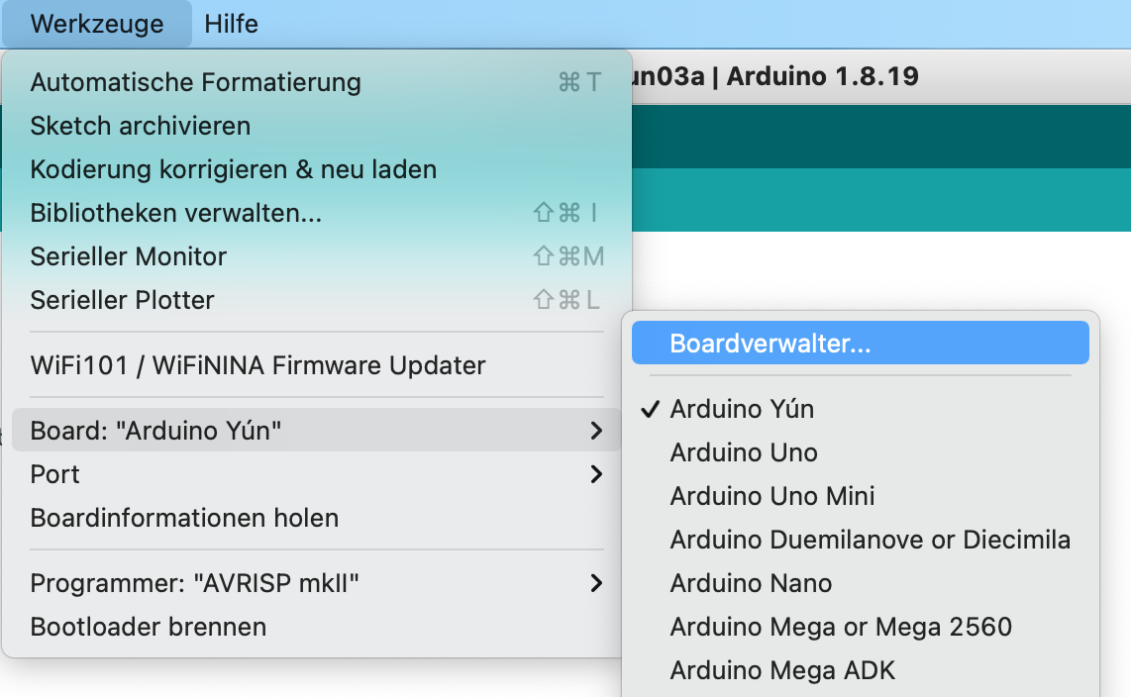
Task: Open Serieller Monitor
Action: 317,256
